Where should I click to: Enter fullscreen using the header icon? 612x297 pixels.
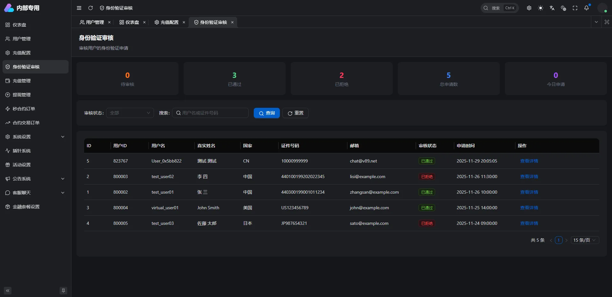tap(575, 8)
